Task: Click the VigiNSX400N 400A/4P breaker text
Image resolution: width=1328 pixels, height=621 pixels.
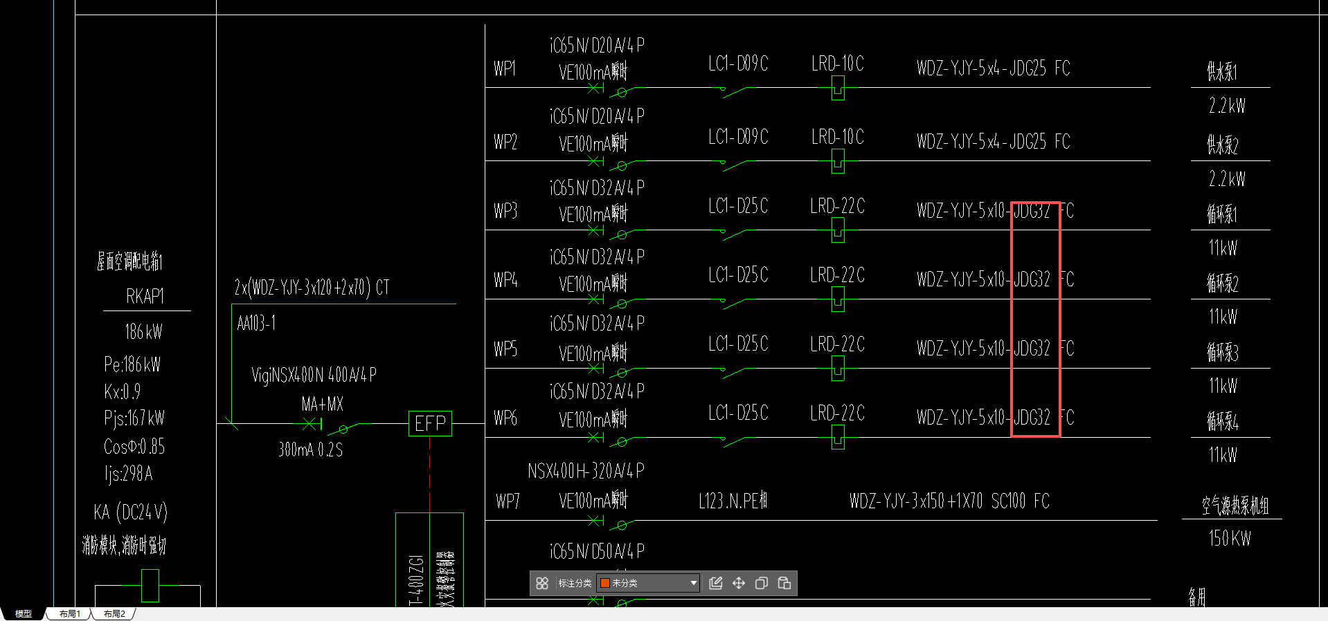Action: 314,375
